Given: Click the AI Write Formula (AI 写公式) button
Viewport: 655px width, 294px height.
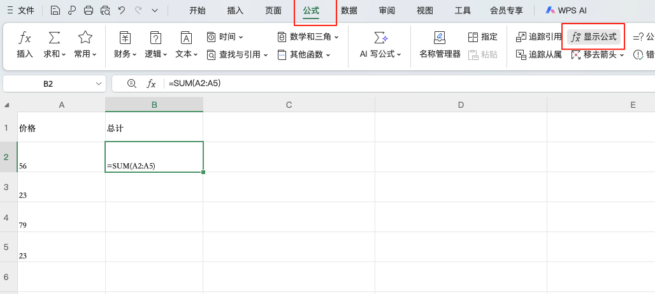Looking at the screenshot, I should tap(380, 44).
